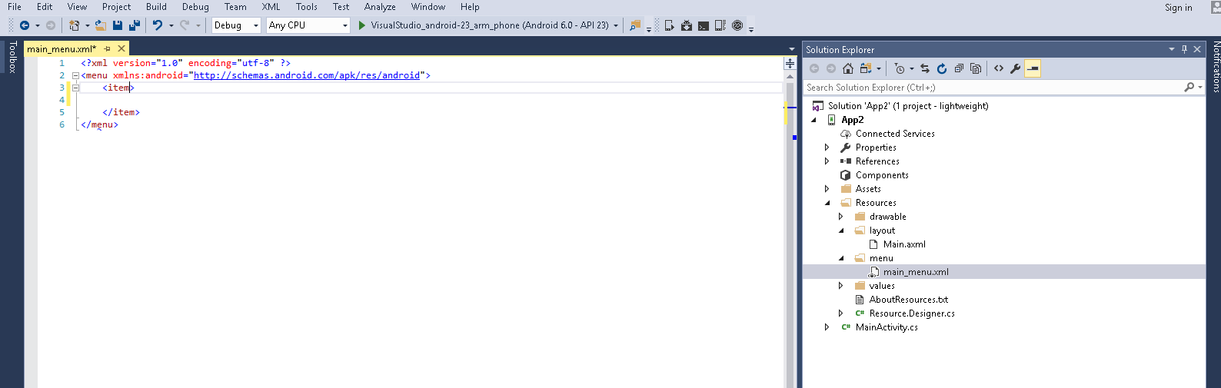This screenshot has width=1221, height=388.
Task: Toggle the Preview Selected Items button
Action: [x=1033, y=68]
